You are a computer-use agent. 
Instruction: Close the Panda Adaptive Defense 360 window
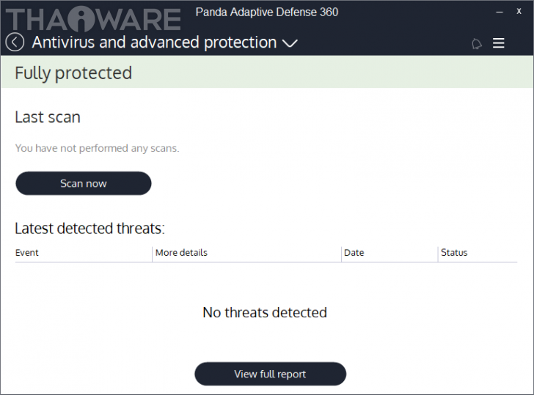519,11
